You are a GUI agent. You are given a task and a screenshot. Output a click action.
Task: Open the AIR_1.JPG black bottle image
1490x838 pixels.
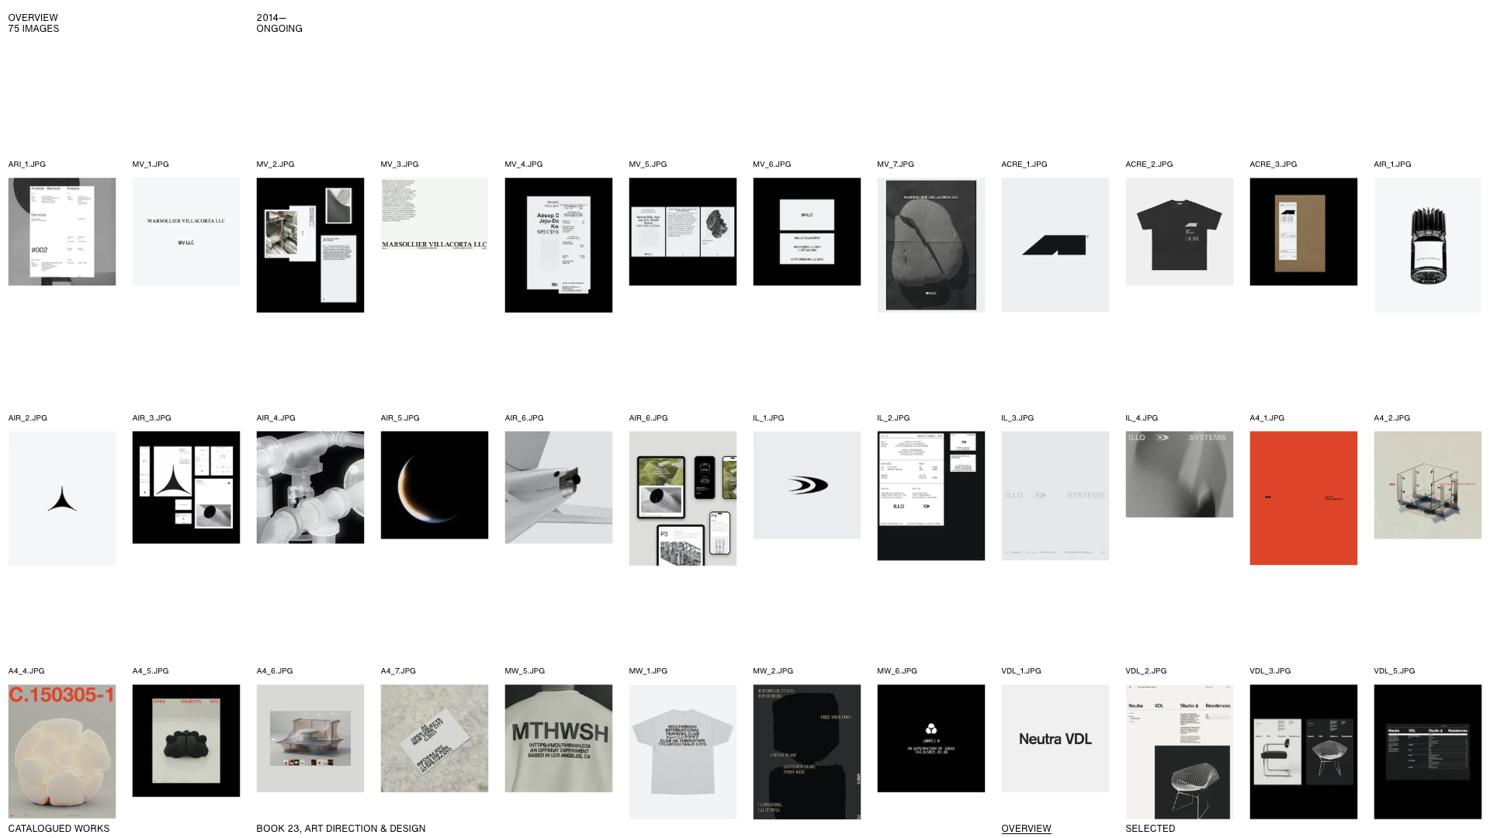(x=1427, y=245)
